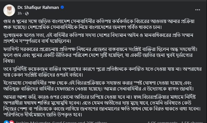The image size is (207, 123).
Task: Open the post via its 3h timestamp
Action: tap(20, 13)
